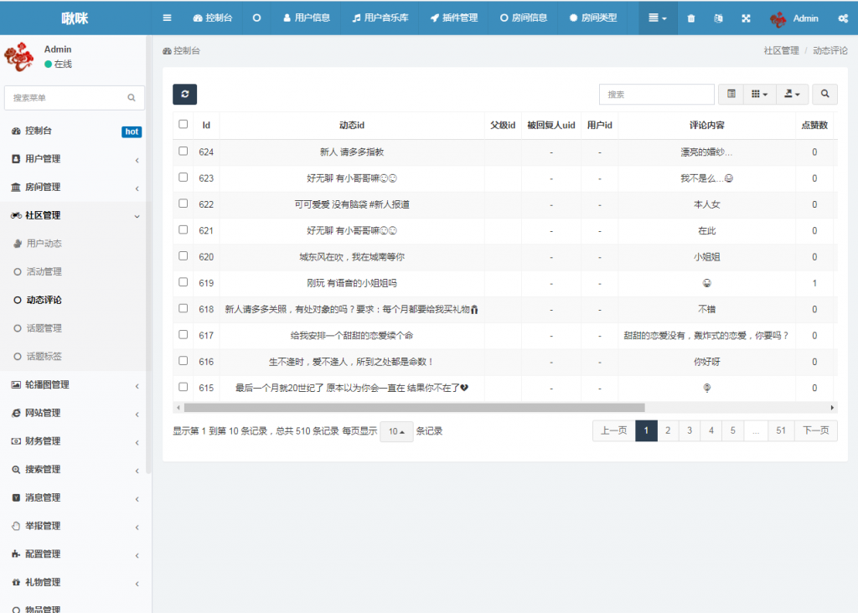Click inside the search input field
Viewport: 858px width, 613px height.
656,94
